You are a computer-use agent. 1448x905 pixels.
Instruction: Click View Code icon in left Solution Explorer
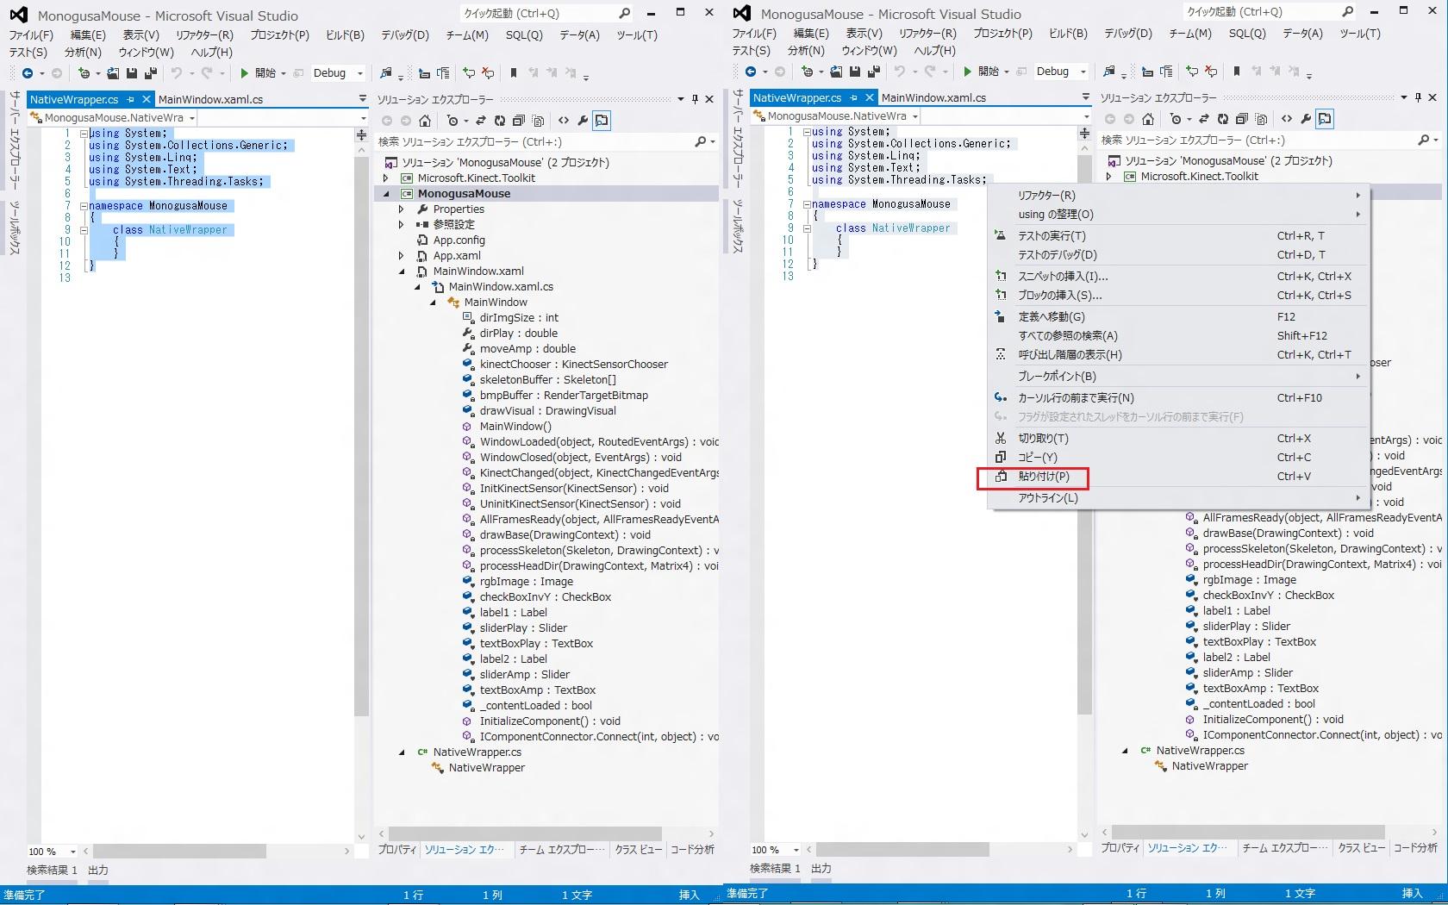pos(564,121)
